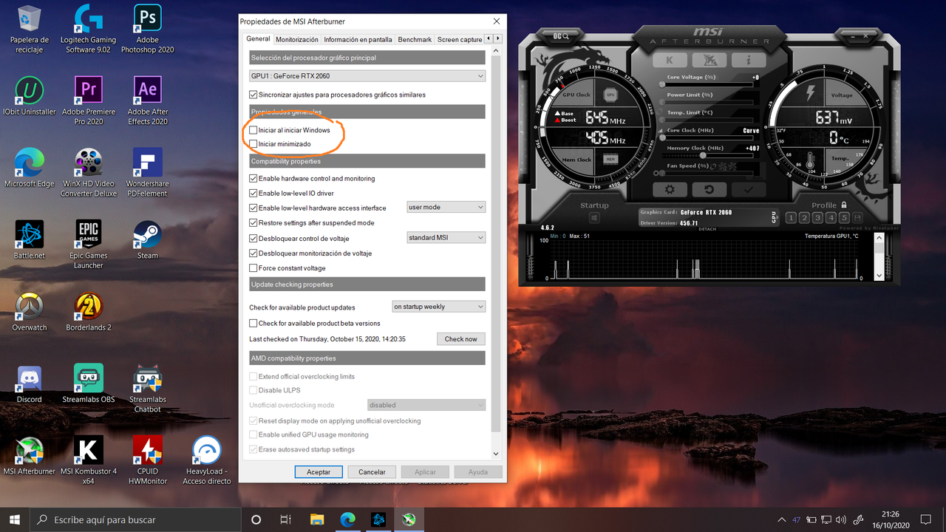Screen dimensions: 946x532
Task: Click the MSI Afterburner taskbar icon
Action: pos(409,519)
